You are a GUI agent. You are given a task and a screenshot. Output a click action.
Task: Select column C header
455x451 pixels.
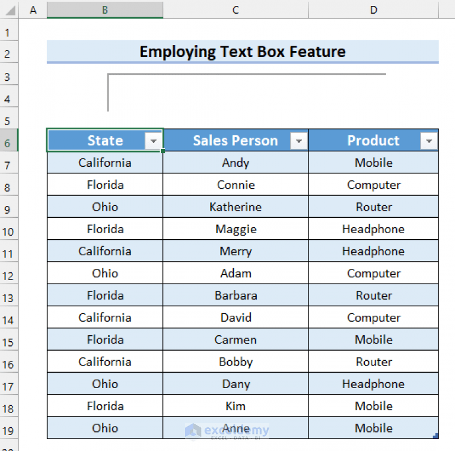pos(236,10)
